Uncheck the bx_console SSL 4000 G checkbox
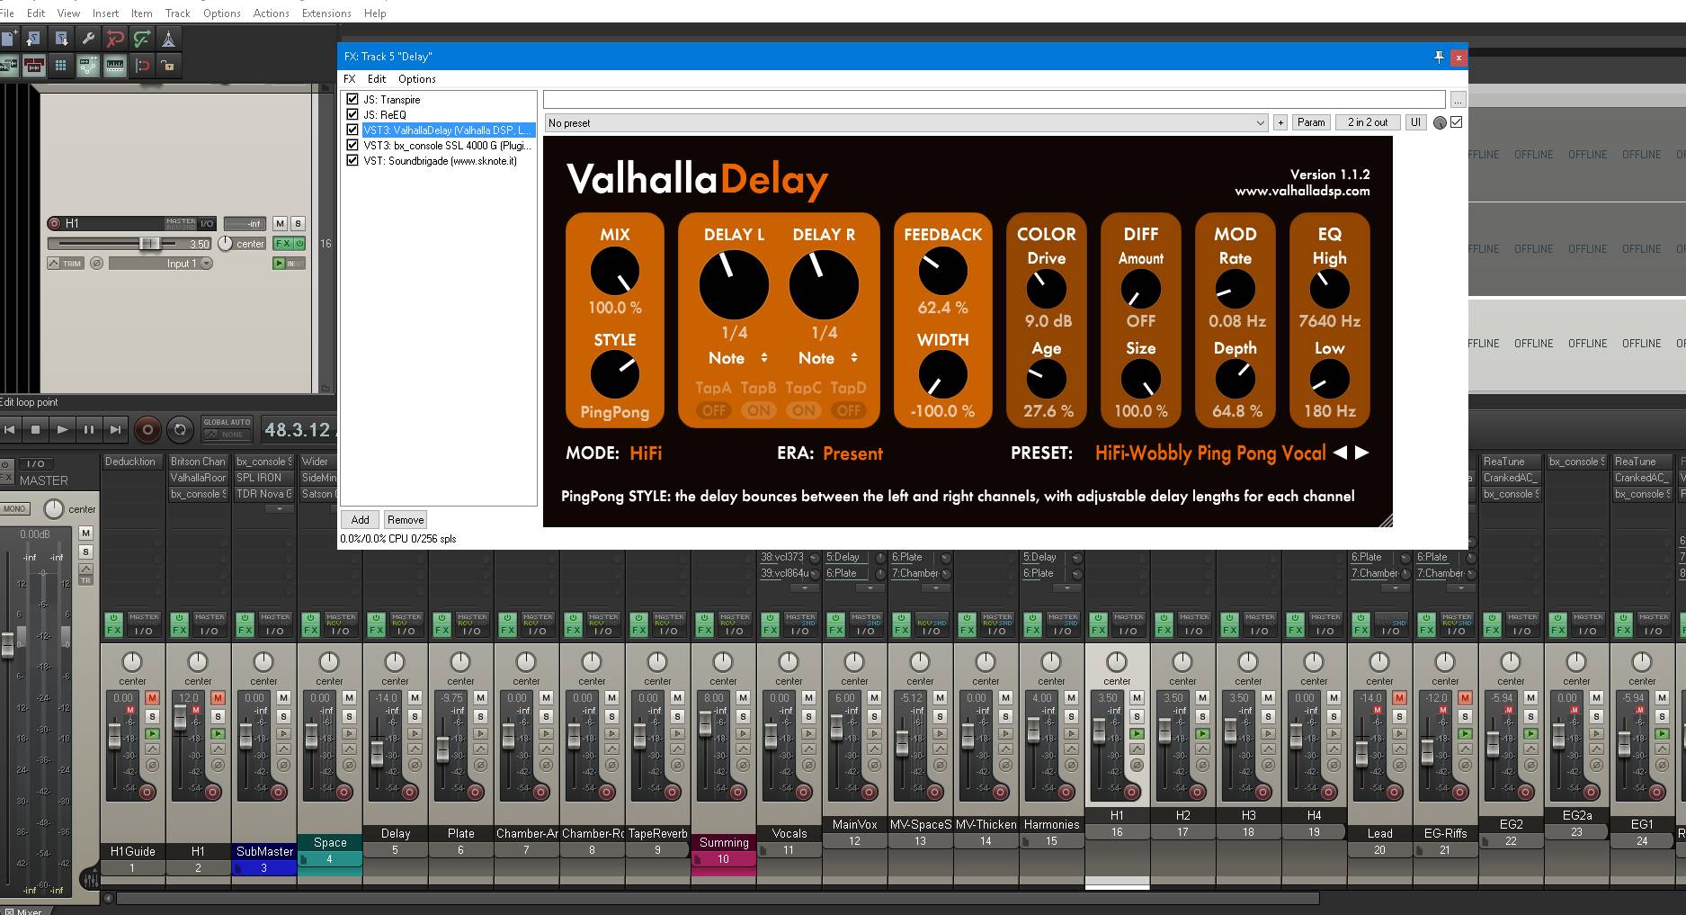This screenshot has width=1686, height=915. pyautogui.click(x=352, y=145)
